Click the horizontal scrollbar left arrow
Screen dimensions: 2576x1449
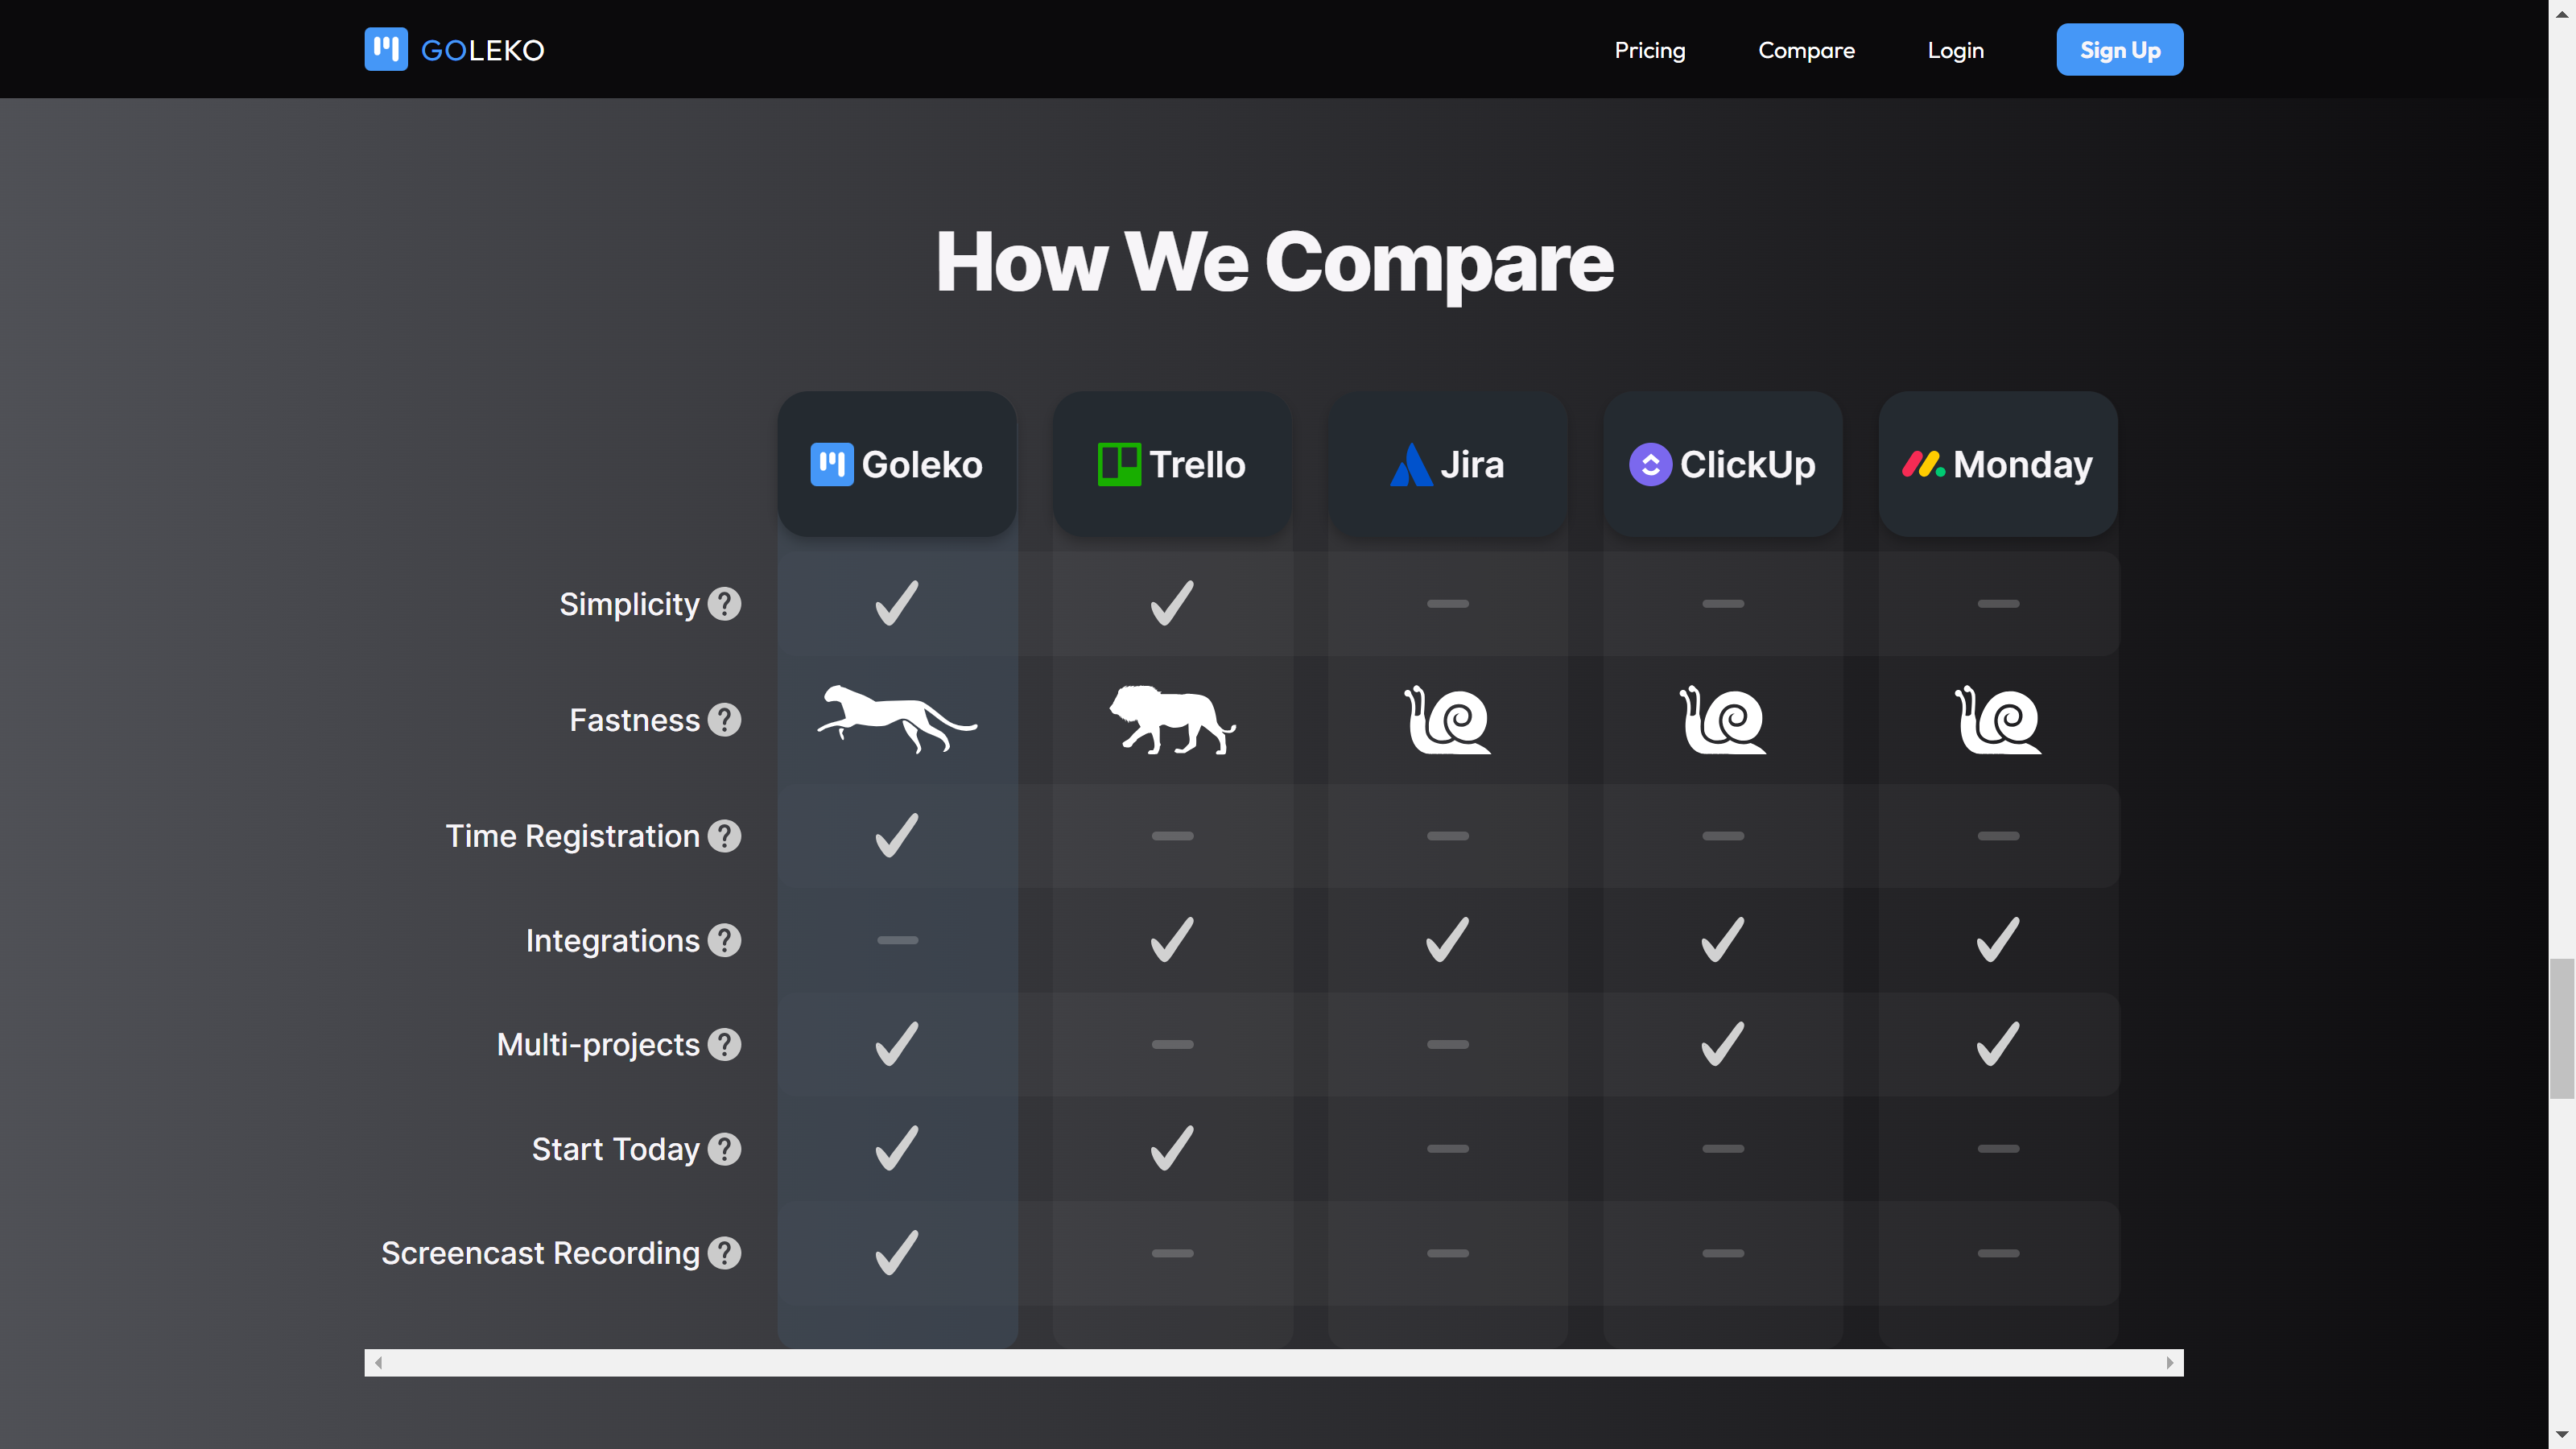coord(378,1362)
